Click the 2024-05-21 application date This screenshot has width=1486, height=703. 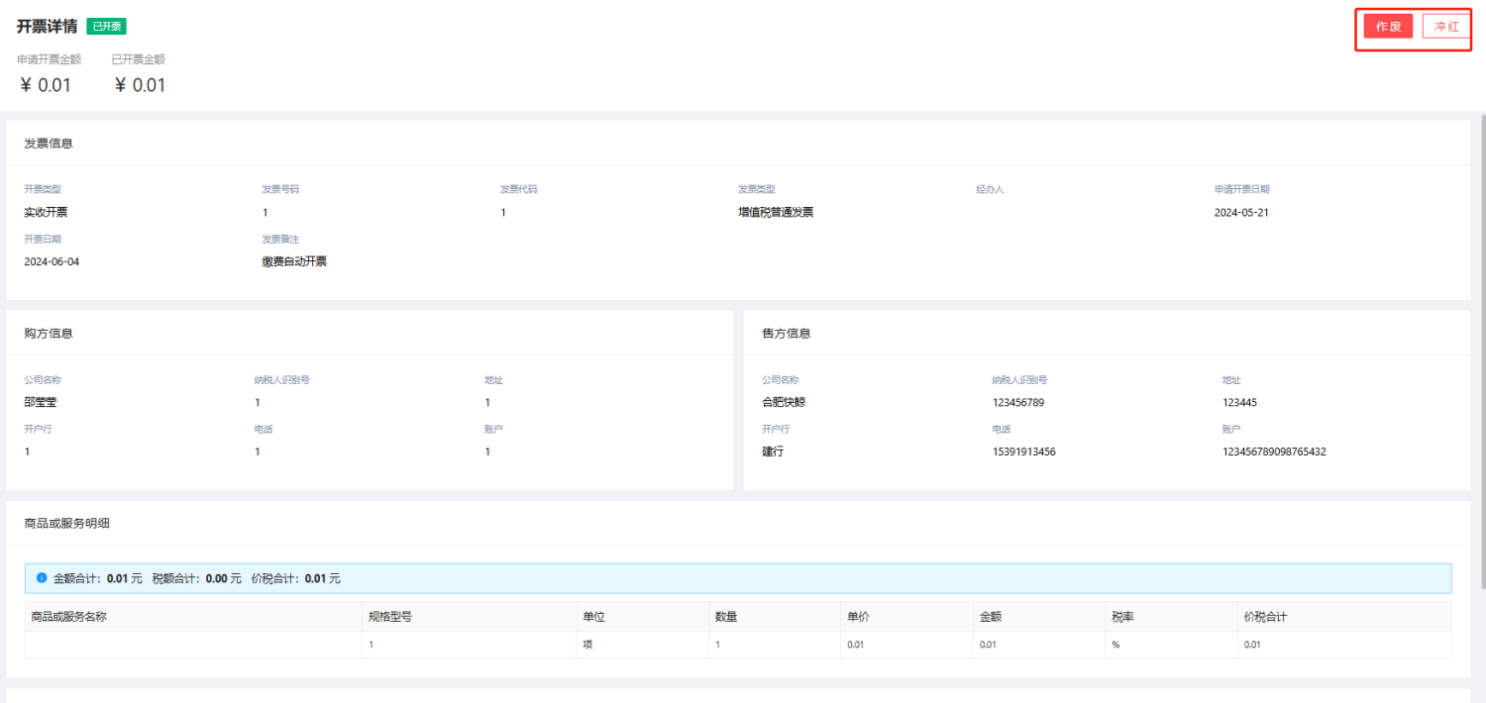tap(1241, 212)
